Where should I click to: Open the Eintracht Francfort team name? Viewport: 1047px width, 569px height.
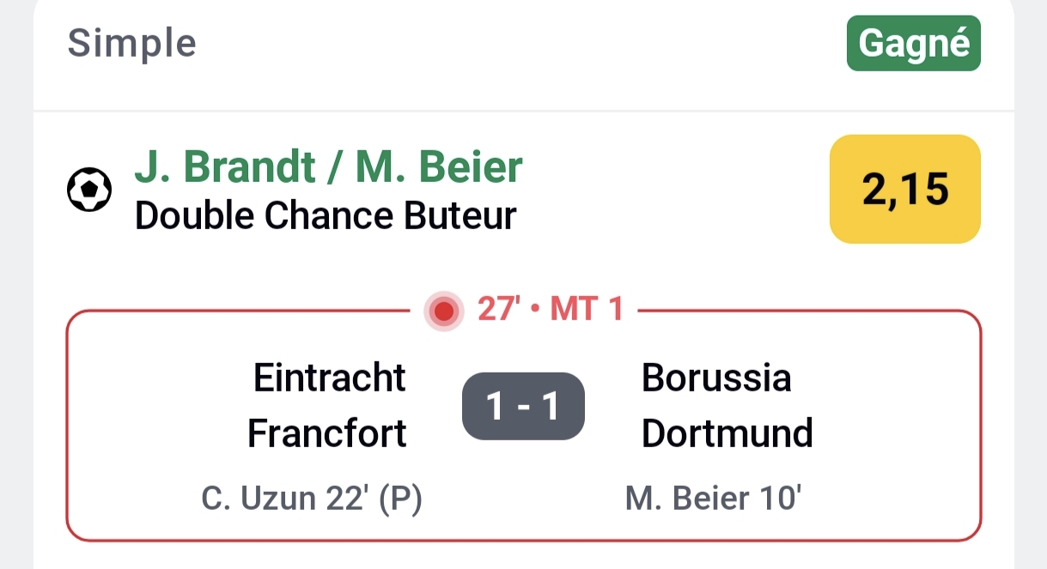(328, 405)
